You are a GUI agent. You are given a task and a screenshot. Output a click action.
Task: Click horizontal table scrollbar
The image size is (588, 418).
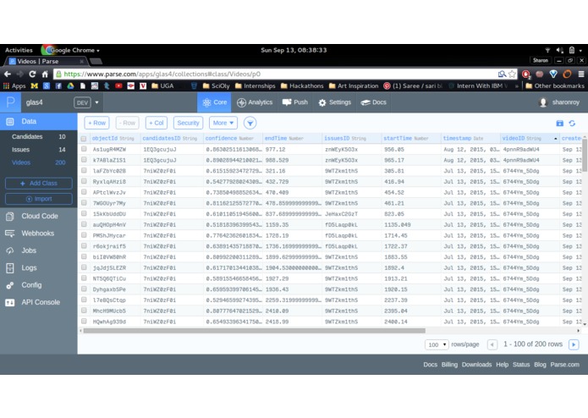tap(255, 331)
